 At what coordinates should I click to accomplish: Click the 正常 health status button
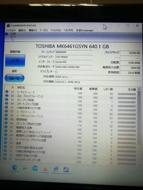(15, 60)
